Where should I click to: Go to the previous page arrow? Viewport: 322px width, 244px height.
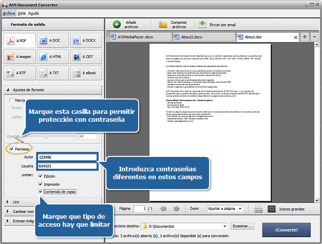pyautogui.click(x=163, y=209)
